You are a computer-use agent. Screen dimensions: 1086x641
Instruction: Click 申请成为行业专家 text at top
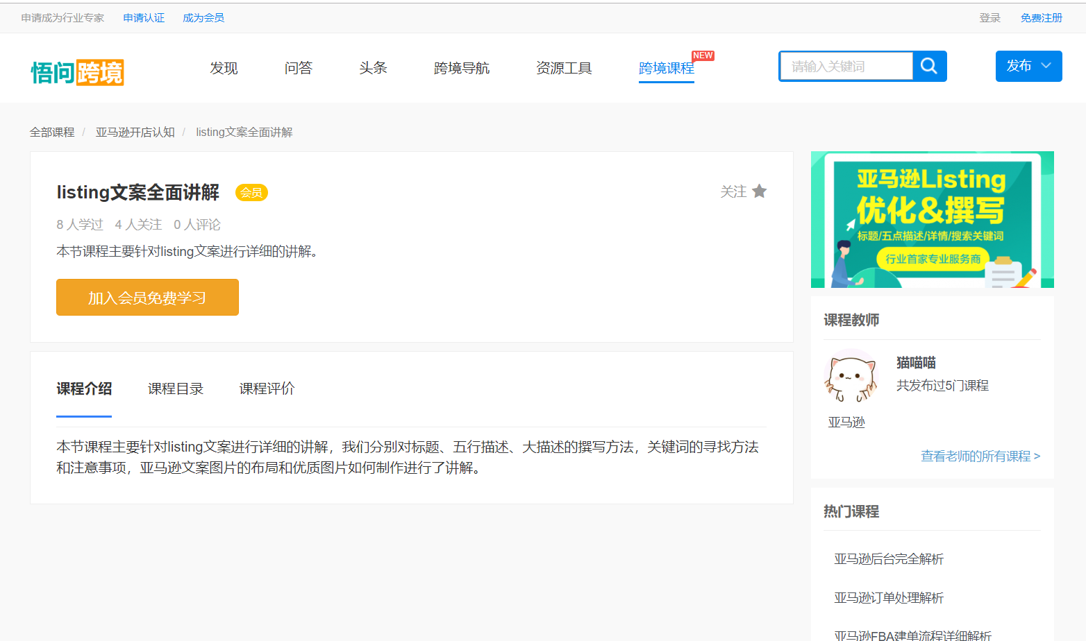[62, 18]
